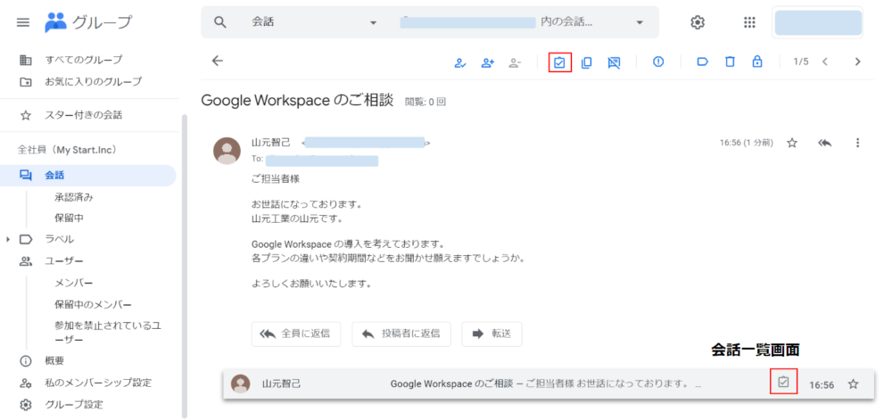This screenshot has width=892, height=420.
Task: Go back with the left arrow
Action: click(218, 62)
